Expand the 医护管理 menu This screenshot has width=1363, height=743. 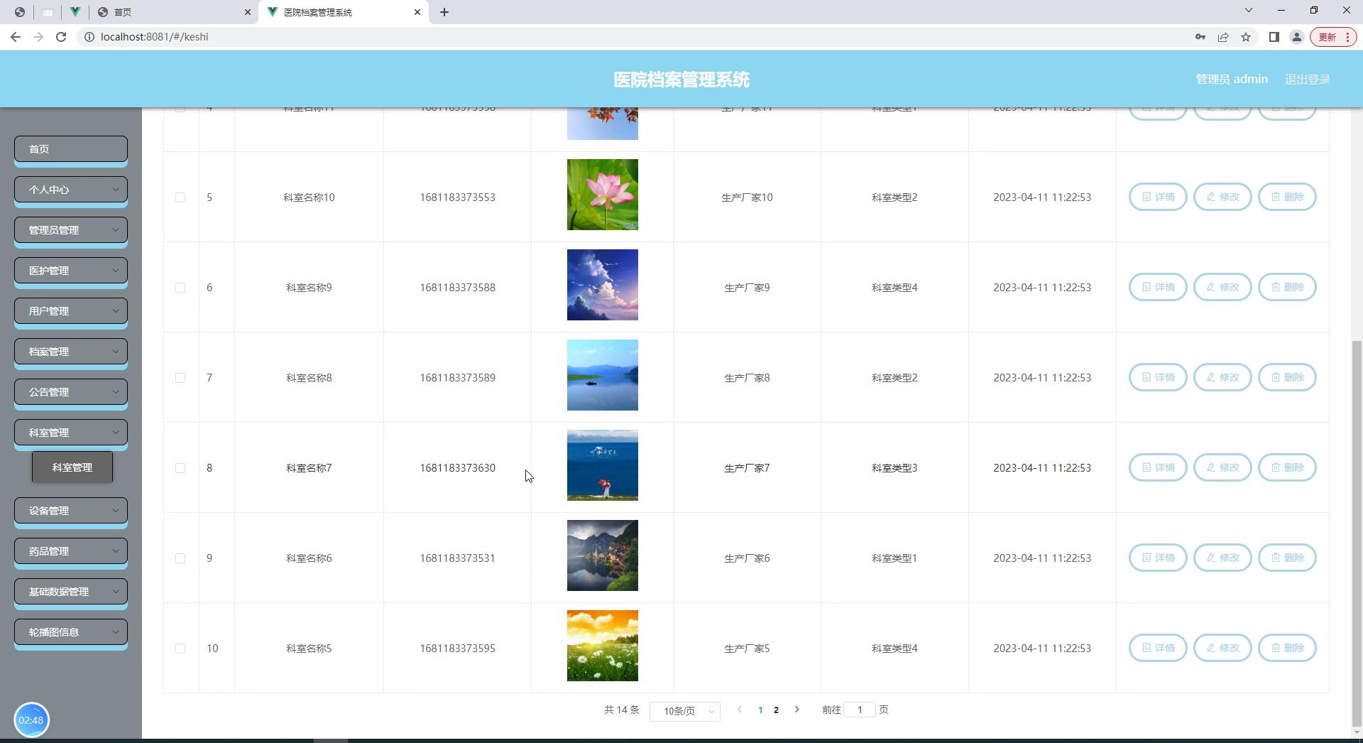point(71,271)
